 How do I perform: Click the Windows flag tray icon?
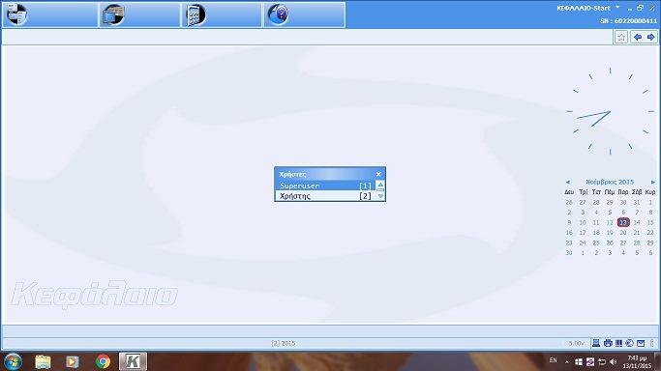coord(579,361)
